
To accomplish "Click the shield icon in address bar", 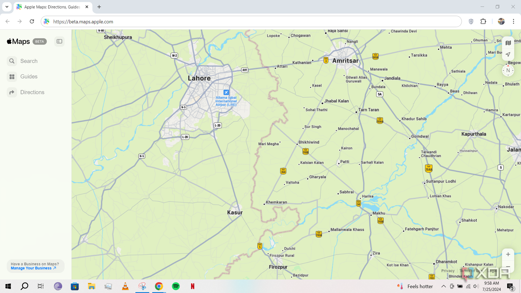I will [471, 21].
